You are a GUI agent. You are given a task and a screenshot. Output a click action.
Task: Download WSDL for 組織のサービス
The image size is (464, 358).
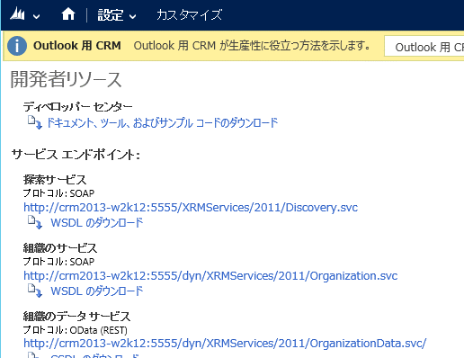[x=97, y=291]
